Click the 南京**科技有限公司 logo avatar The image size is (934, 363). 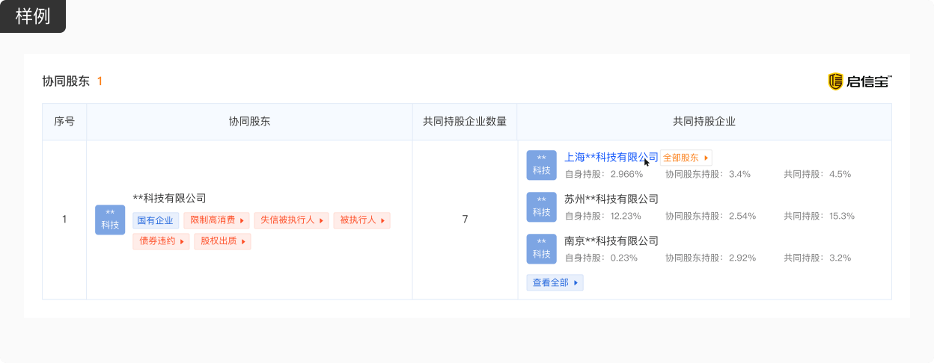pyautogui.click(x=541, y=249)
